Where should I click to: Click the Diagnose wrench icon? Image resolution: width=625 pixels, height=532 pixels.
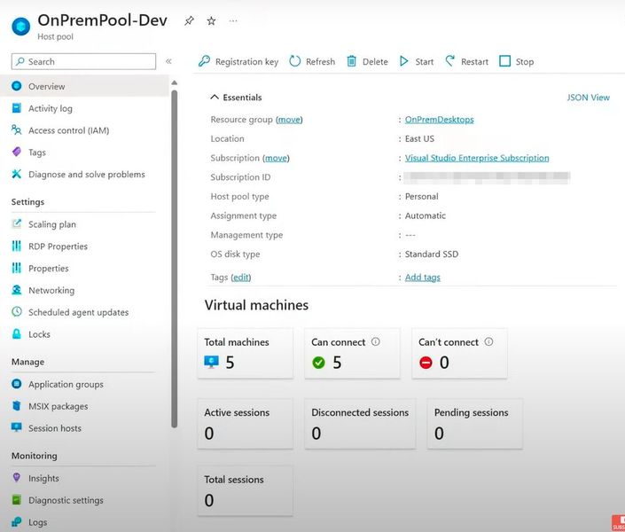coord(16,174)
